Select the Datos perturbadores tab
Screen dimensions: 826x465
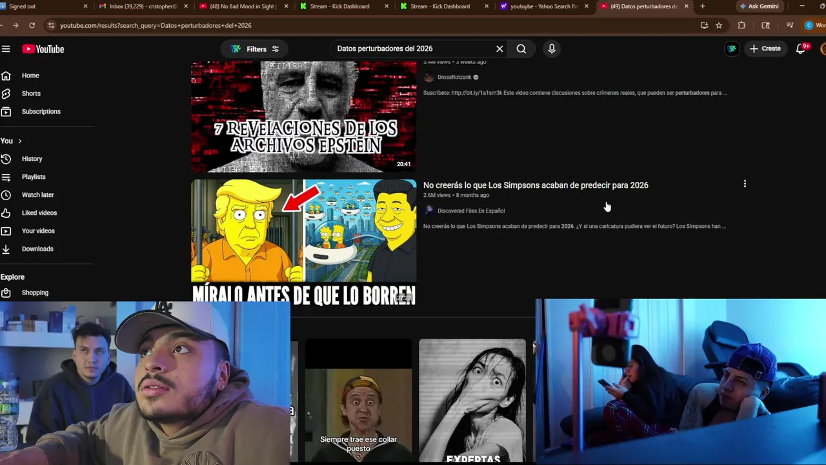pos(645,6)
